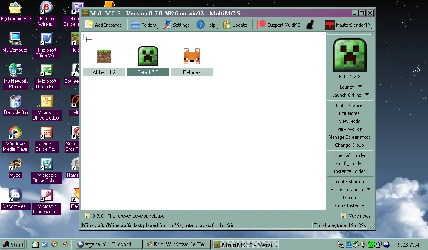Open My Documents desktop icon
The image size is (428, 250).
(15, 12)
